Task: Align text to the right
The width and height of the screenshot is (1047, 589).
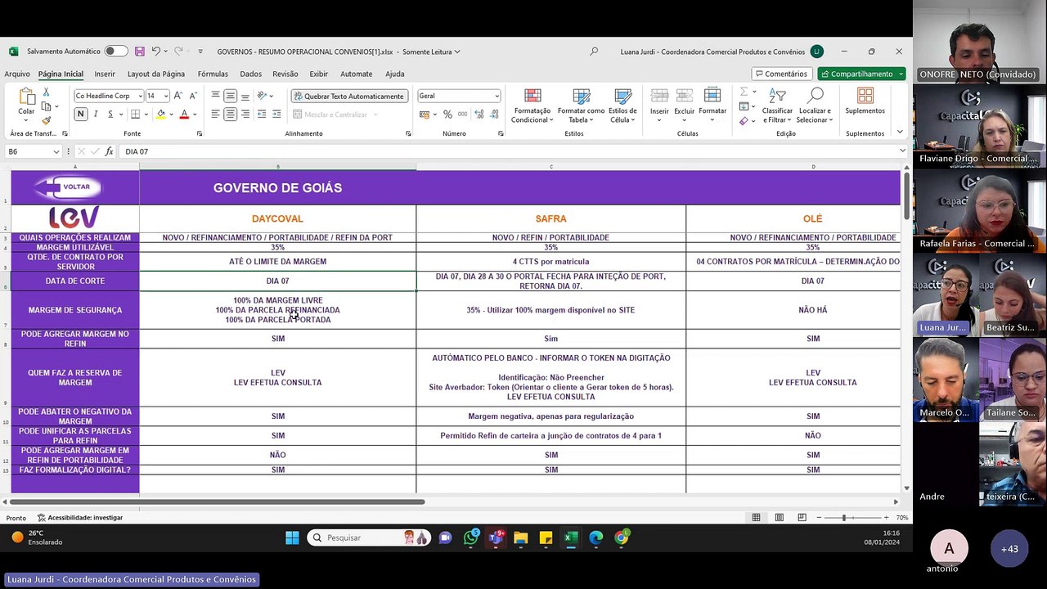Action: 245,115
